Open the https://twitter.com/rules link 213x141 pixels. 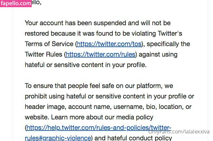tap(101, 55)
